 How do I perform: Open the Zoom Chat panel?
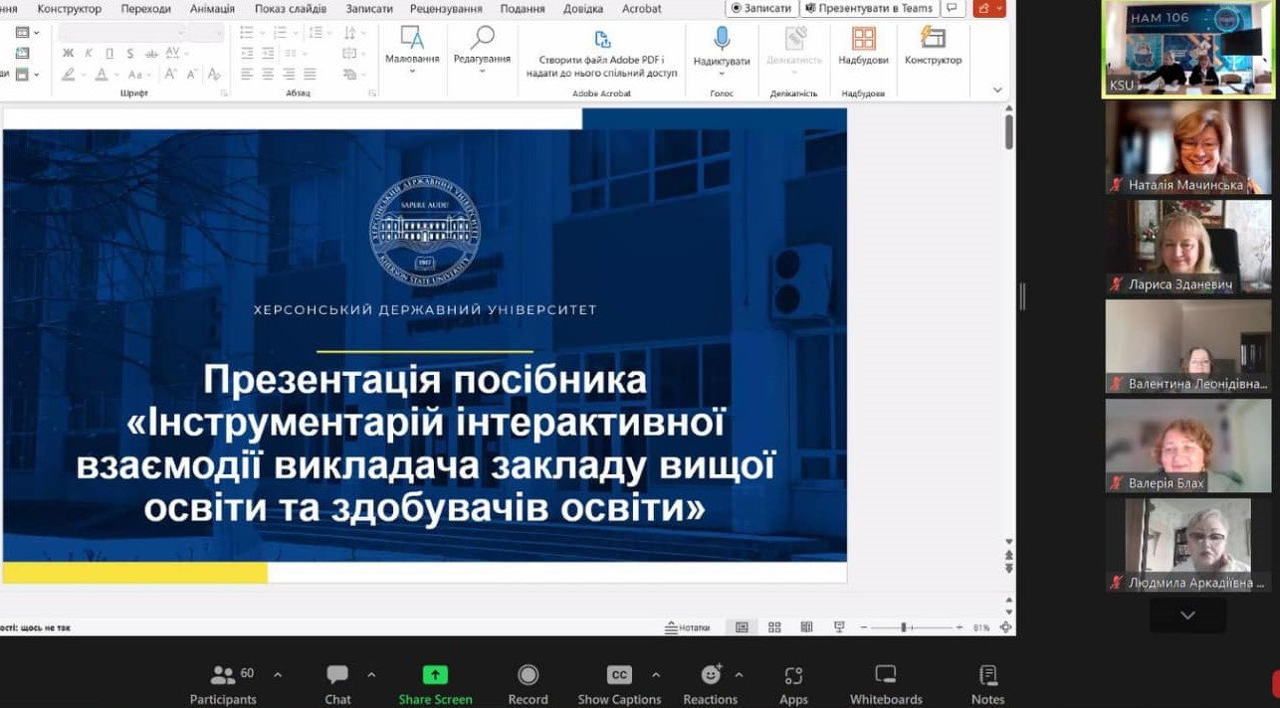pyautogui.click(x=337, y=685)
